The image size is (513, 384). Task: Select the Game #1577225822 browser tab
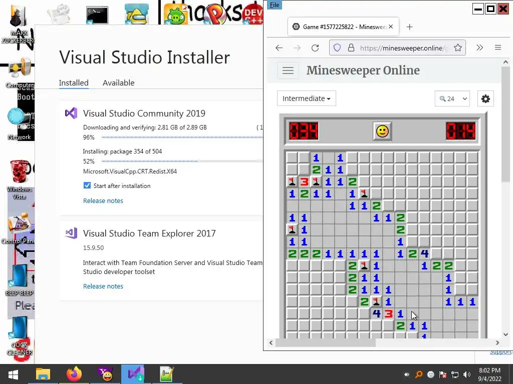point(344,27)
